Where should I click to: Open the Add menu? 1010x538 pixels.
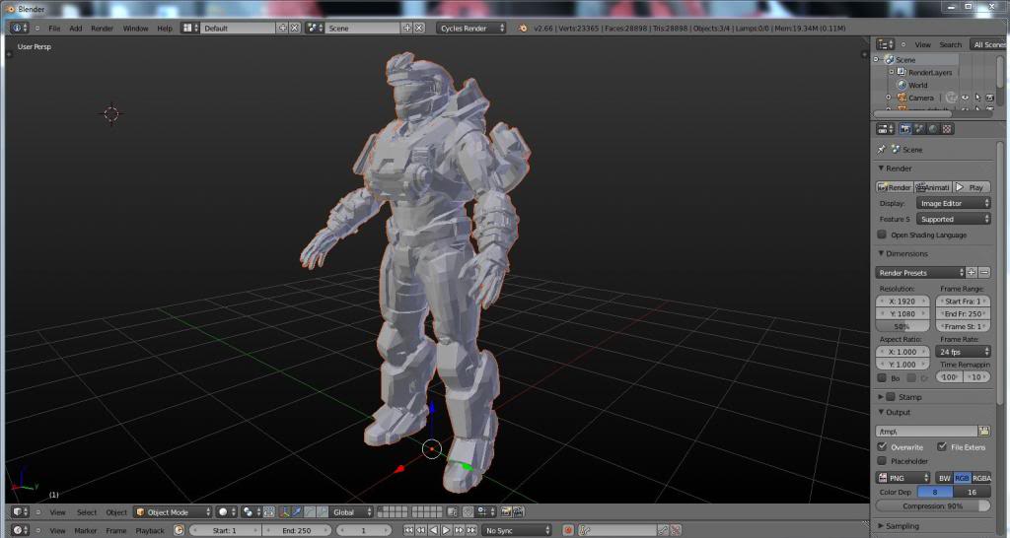pos(75,29)
